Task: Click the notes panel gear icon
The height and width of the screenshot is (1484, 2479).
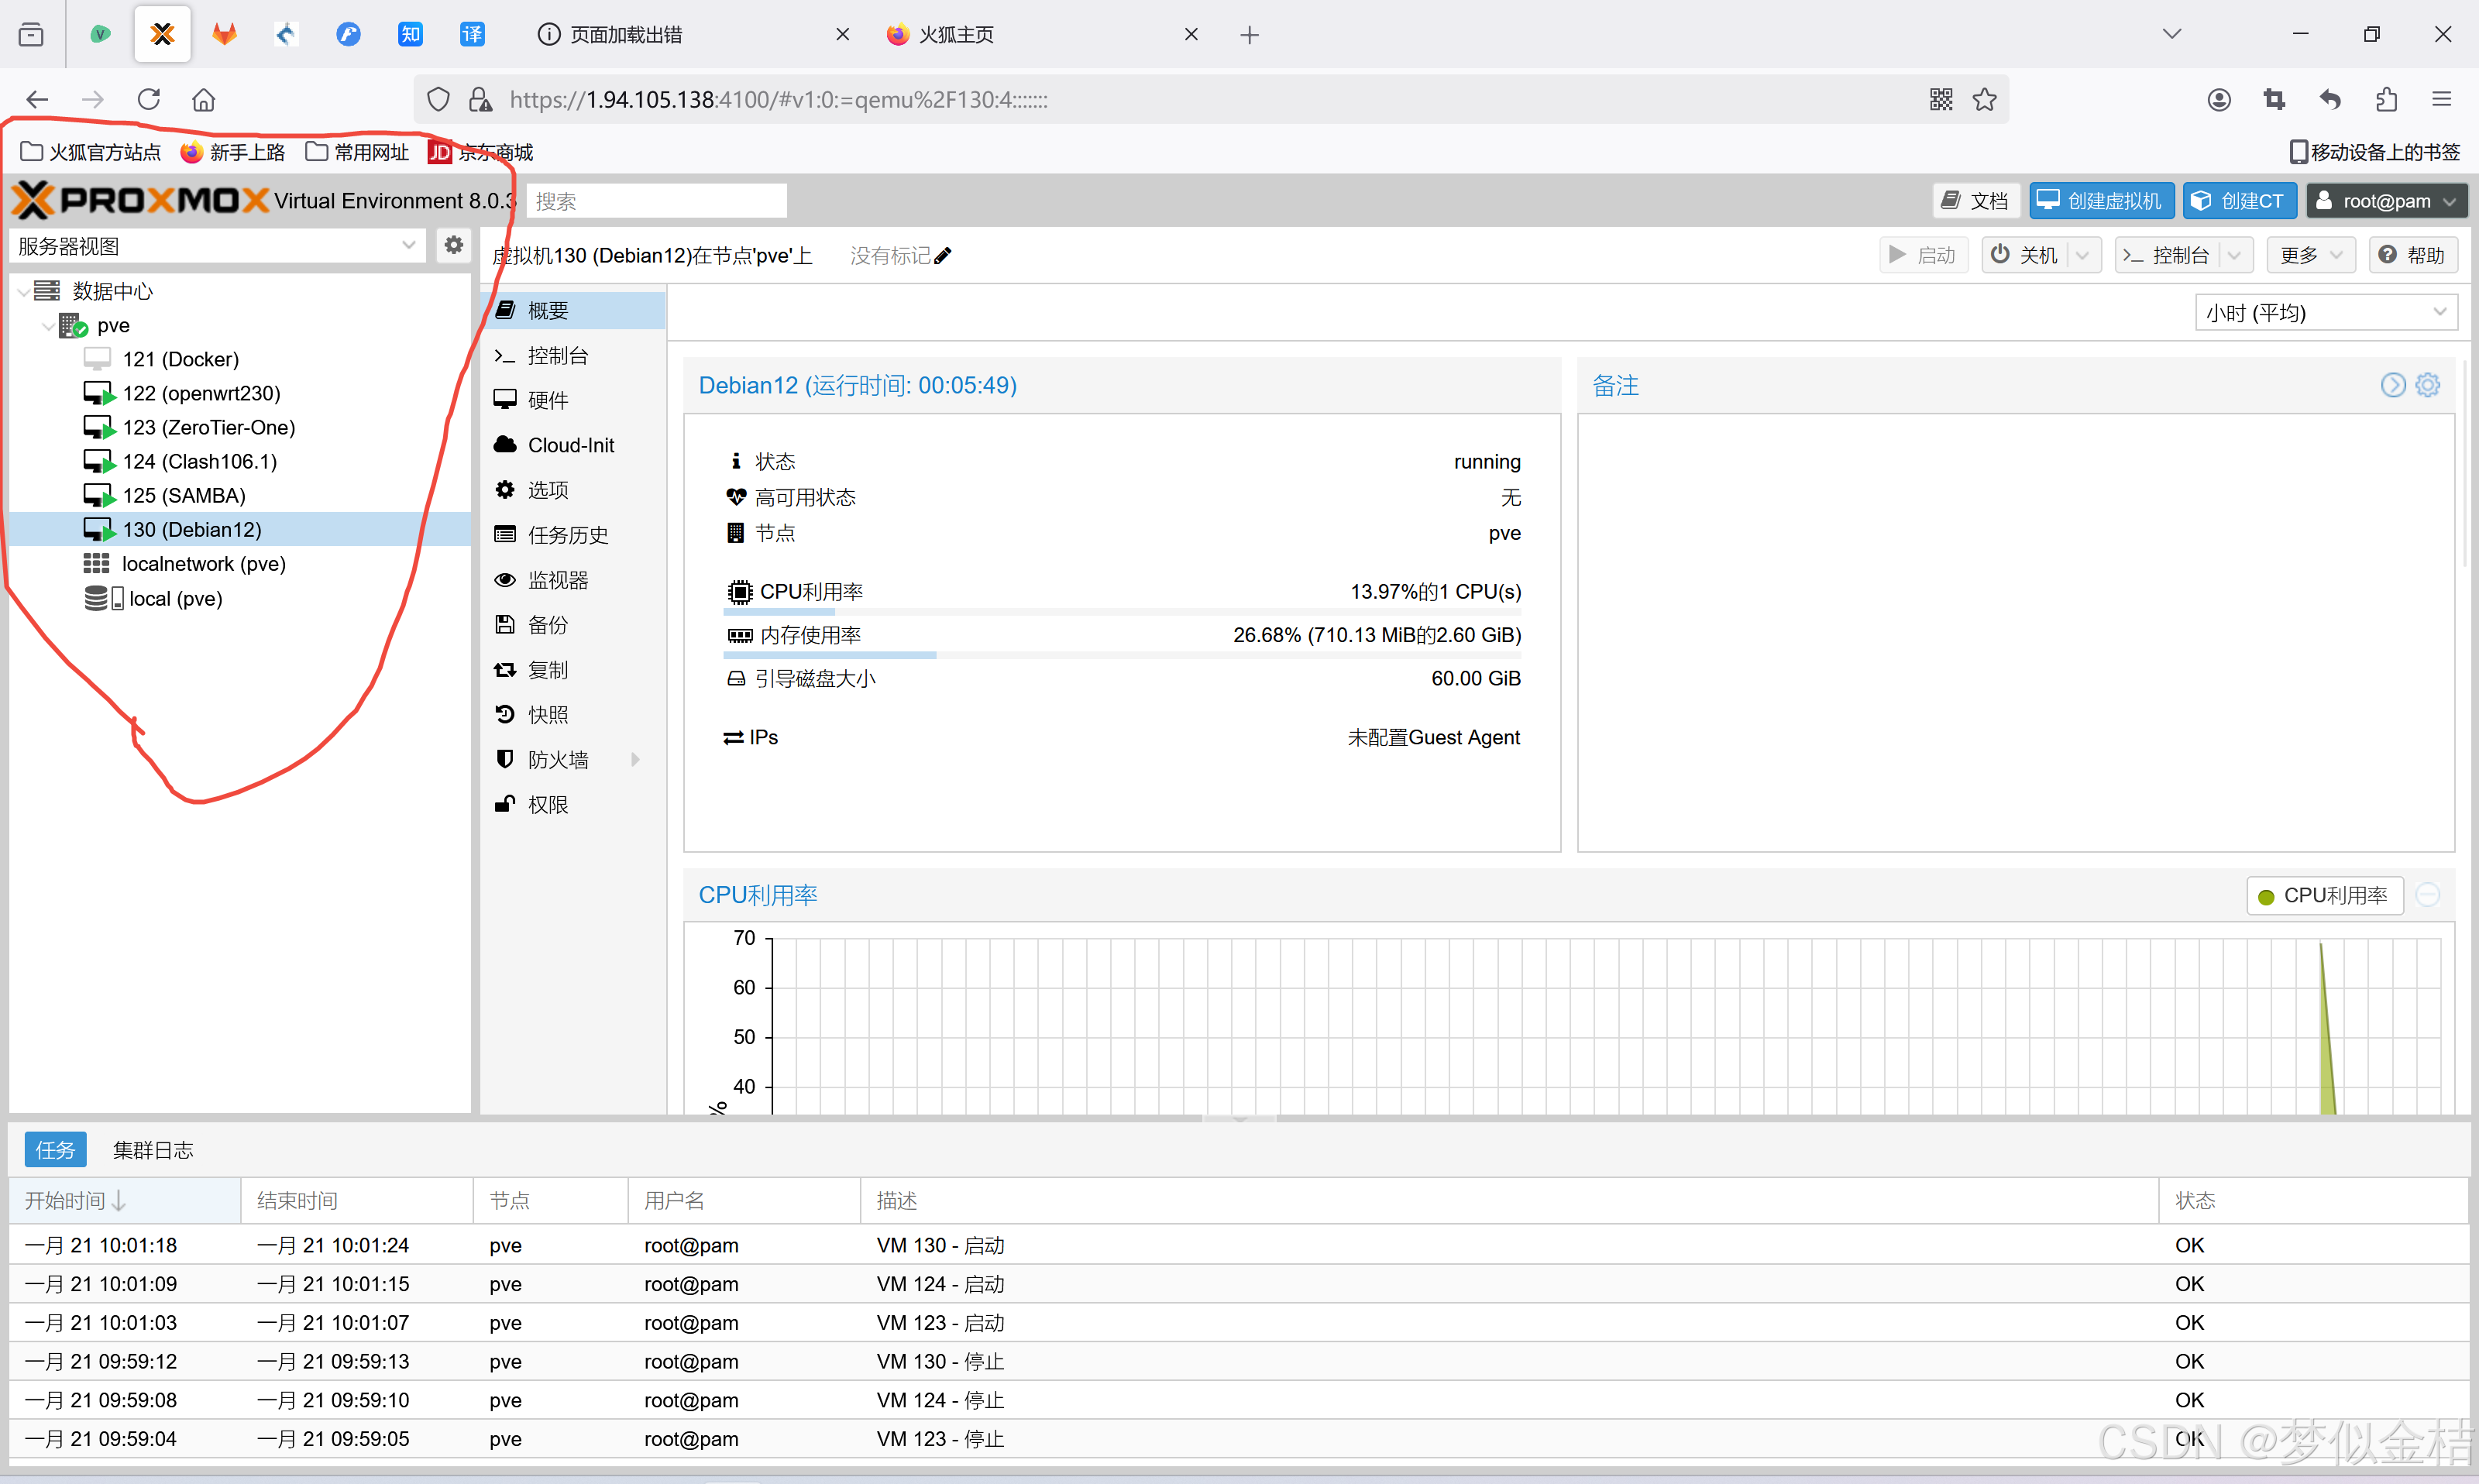Action: [2428, 385]
